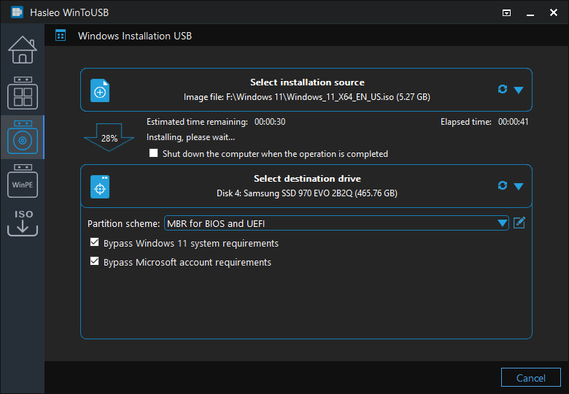Enable shut down when operation is completed

(x=153, y=153)
